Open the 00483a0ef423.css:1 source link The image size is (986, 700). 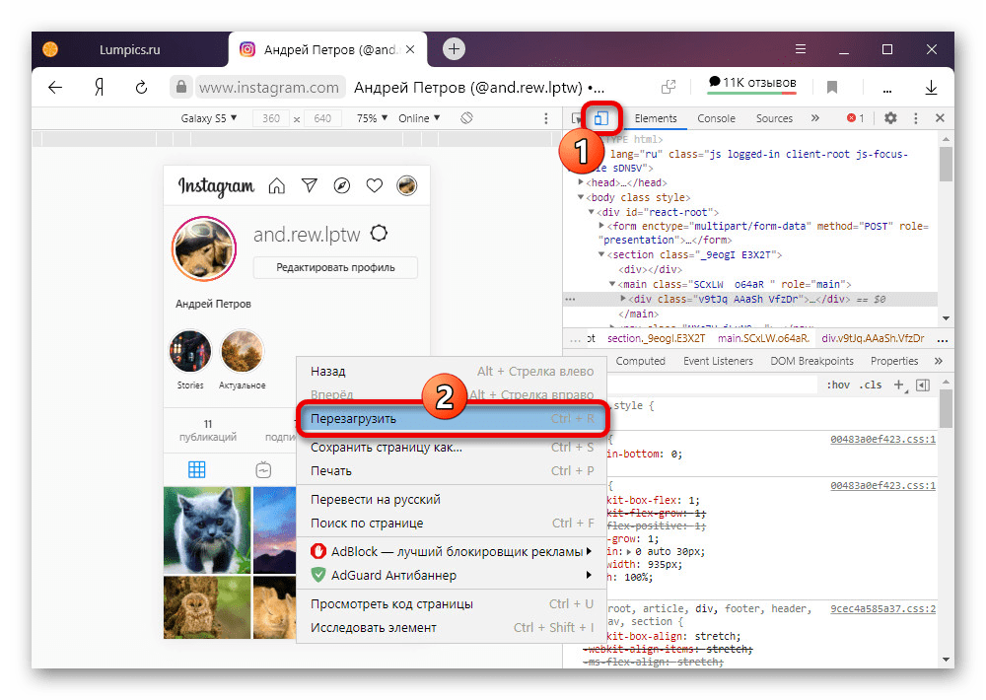coord(882,441)
